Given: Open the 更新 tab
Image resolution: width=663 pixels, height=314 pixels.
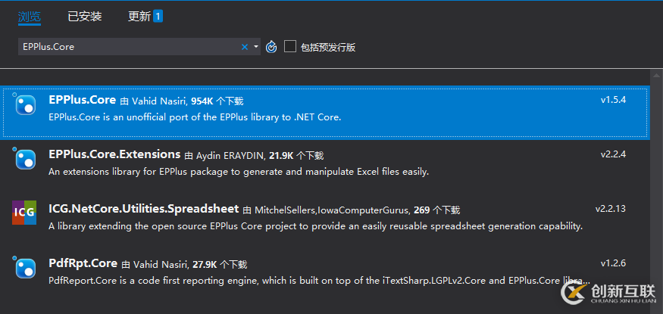Looking at the screenshot, I should point(139,17).
